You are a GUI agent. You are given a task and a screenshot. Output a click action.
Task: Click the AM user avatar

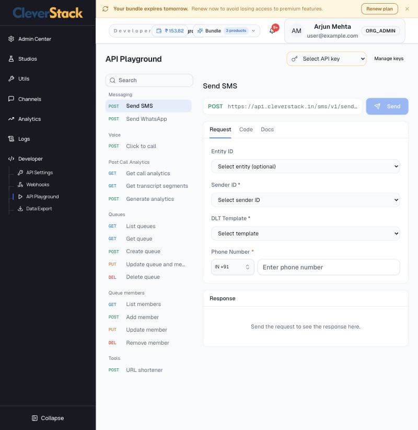[x=296, y=31]
